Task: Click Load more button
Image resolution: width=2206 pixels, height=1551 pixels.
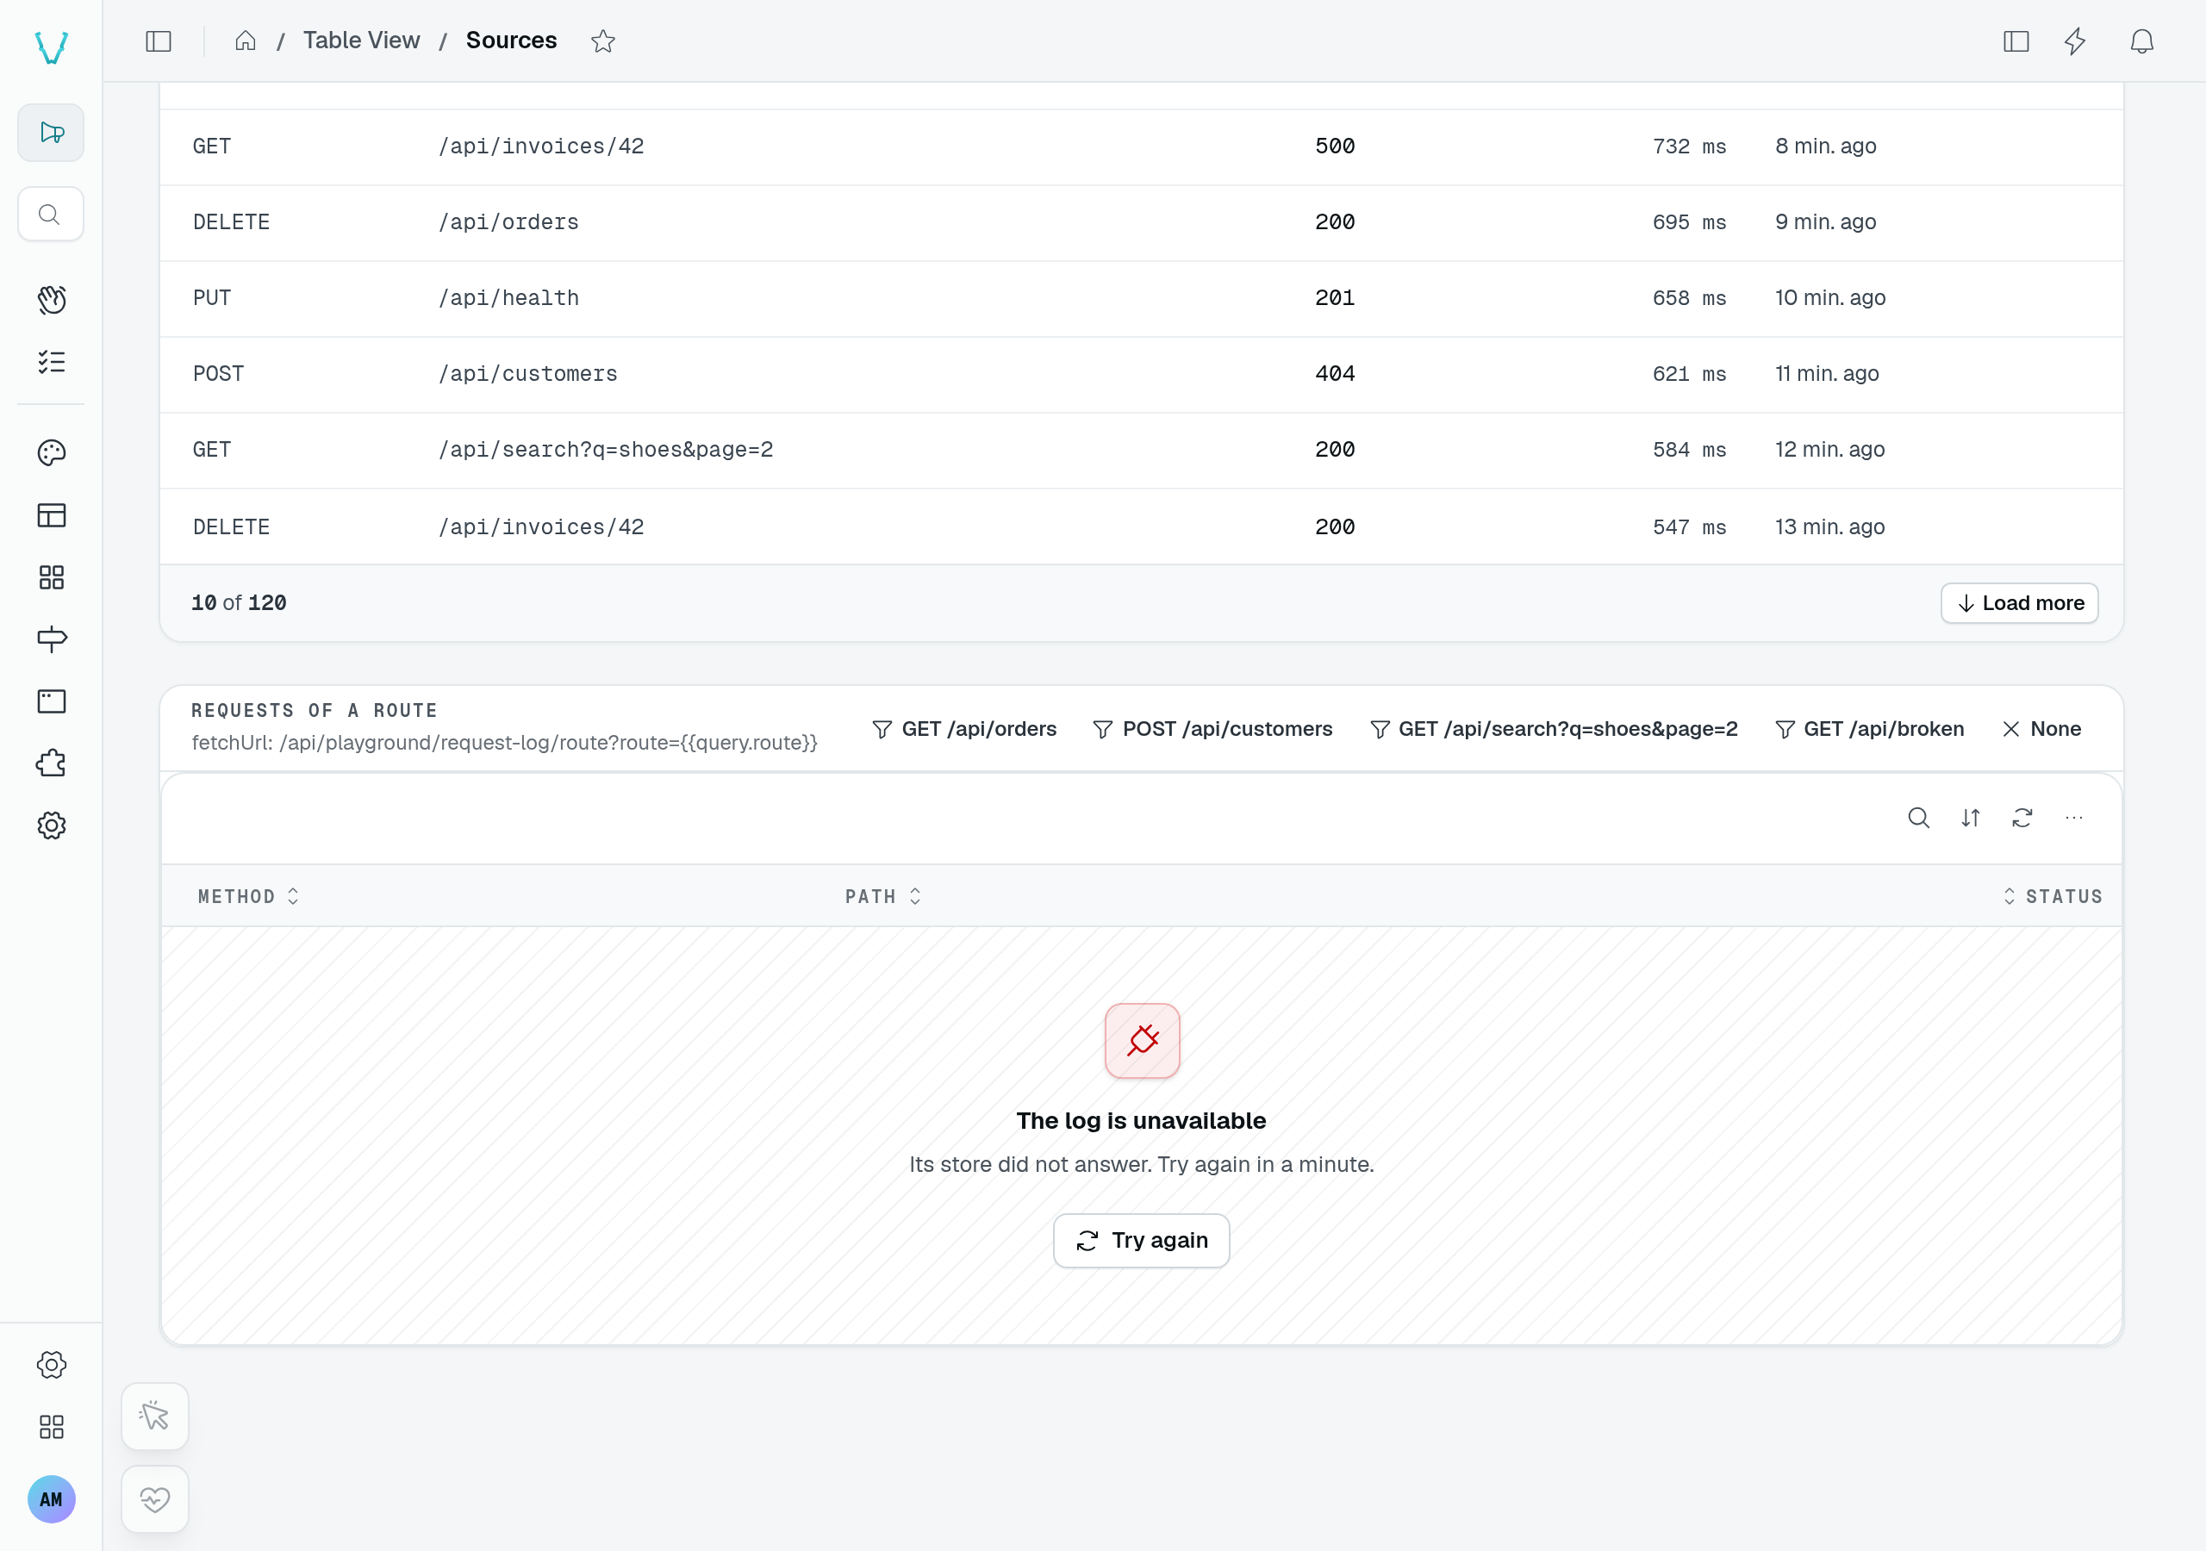Action: coord(2020,603)
